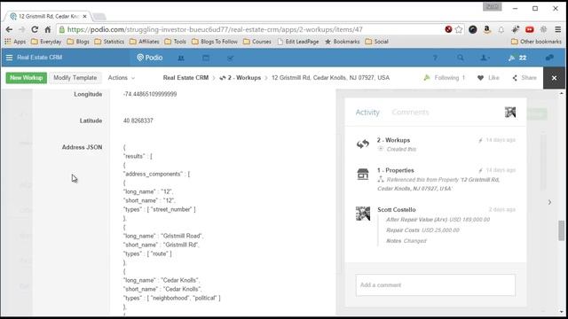Close the item view with X
Viewport: 568px width, 319px height.
pos(554,78)
